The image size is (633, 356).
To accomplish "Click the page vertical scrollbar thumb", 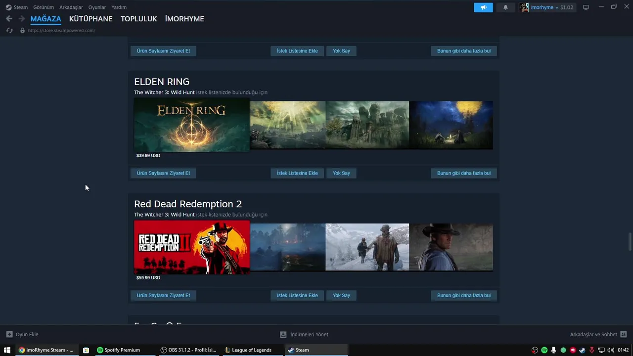I will point(630,242).
